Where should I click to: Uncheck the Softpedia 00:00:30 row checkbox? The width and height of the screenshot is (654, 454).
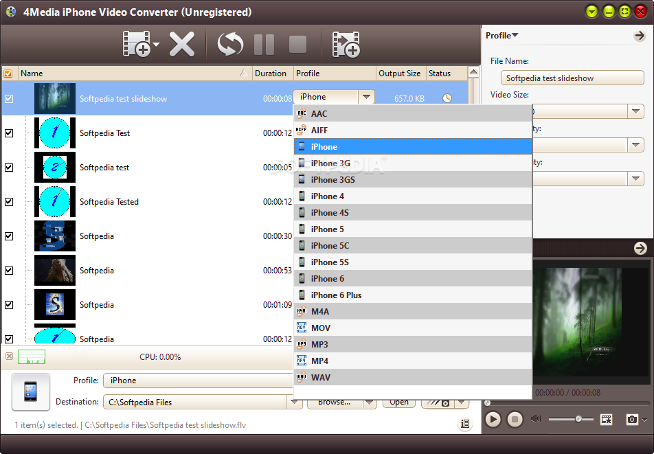click(9, 236)
